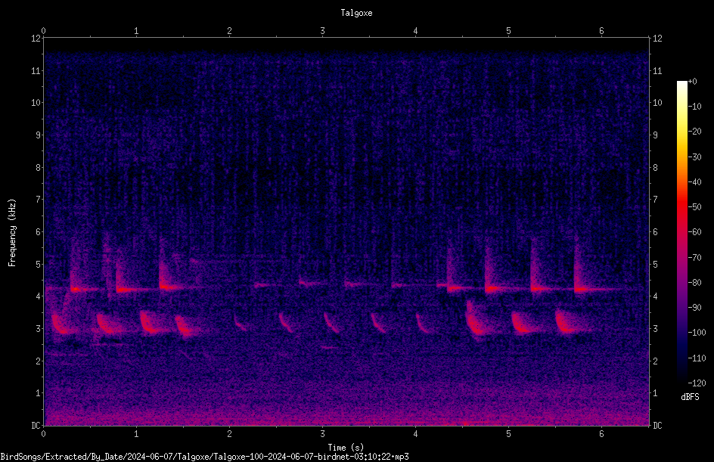The image size is (714, 462).
Task: Click the DC label on the left frequency axis
Action: [36, 426]
